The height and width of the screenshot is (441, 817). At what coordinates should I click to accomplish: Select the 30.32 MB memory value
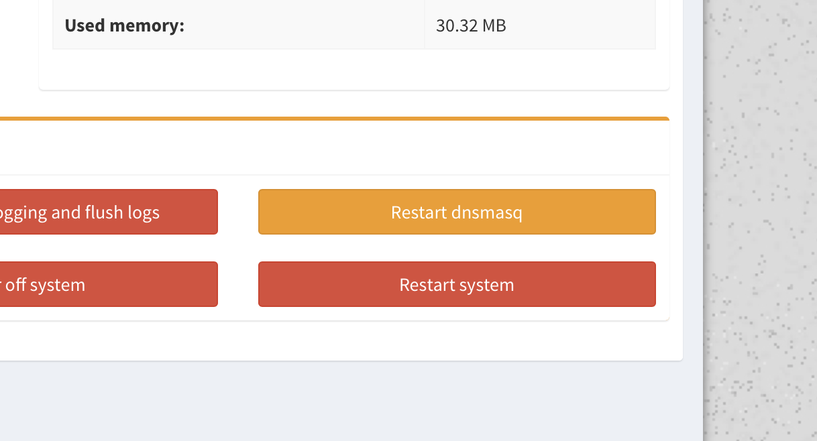click(471, 25)
